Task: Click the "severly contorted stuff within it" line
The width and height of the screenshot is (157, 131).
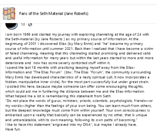Action: tap(58, 63)
